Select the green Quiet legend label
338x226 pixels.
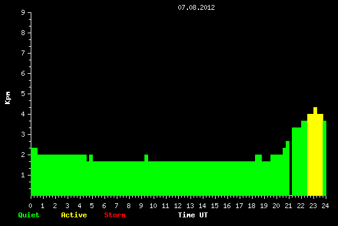(29, 215)
